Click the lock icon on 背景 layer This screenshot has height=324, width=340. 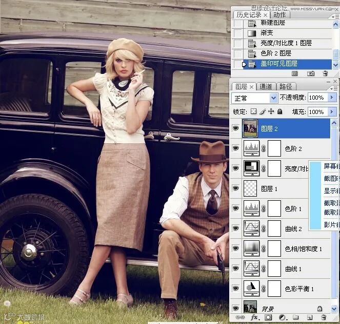319,309
